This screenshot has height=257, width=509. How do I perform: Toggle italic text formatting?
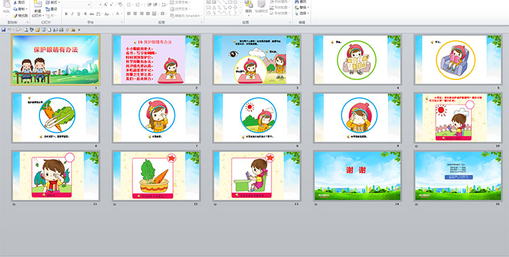pyautogui.click(x=73, y=14)
